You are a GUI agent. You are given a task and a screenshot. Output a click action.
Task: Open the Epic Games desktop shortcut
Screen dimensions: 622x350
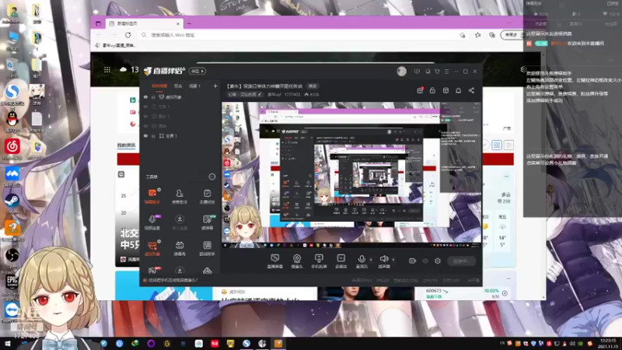12,284
